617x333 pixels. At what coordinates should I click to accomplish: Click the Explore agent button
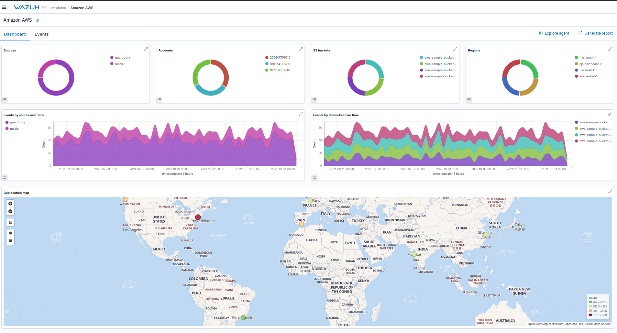click(x=554, y=33)
